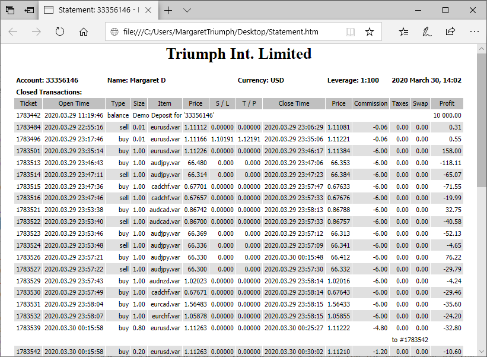
Task: Click eurchf.var item cell
Action: point(166,316)
